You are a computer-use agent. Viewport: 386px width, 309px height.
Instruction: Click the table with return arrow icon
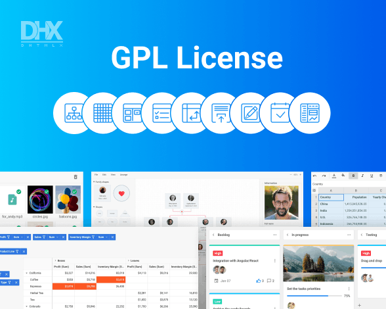[x=191, y=113]
